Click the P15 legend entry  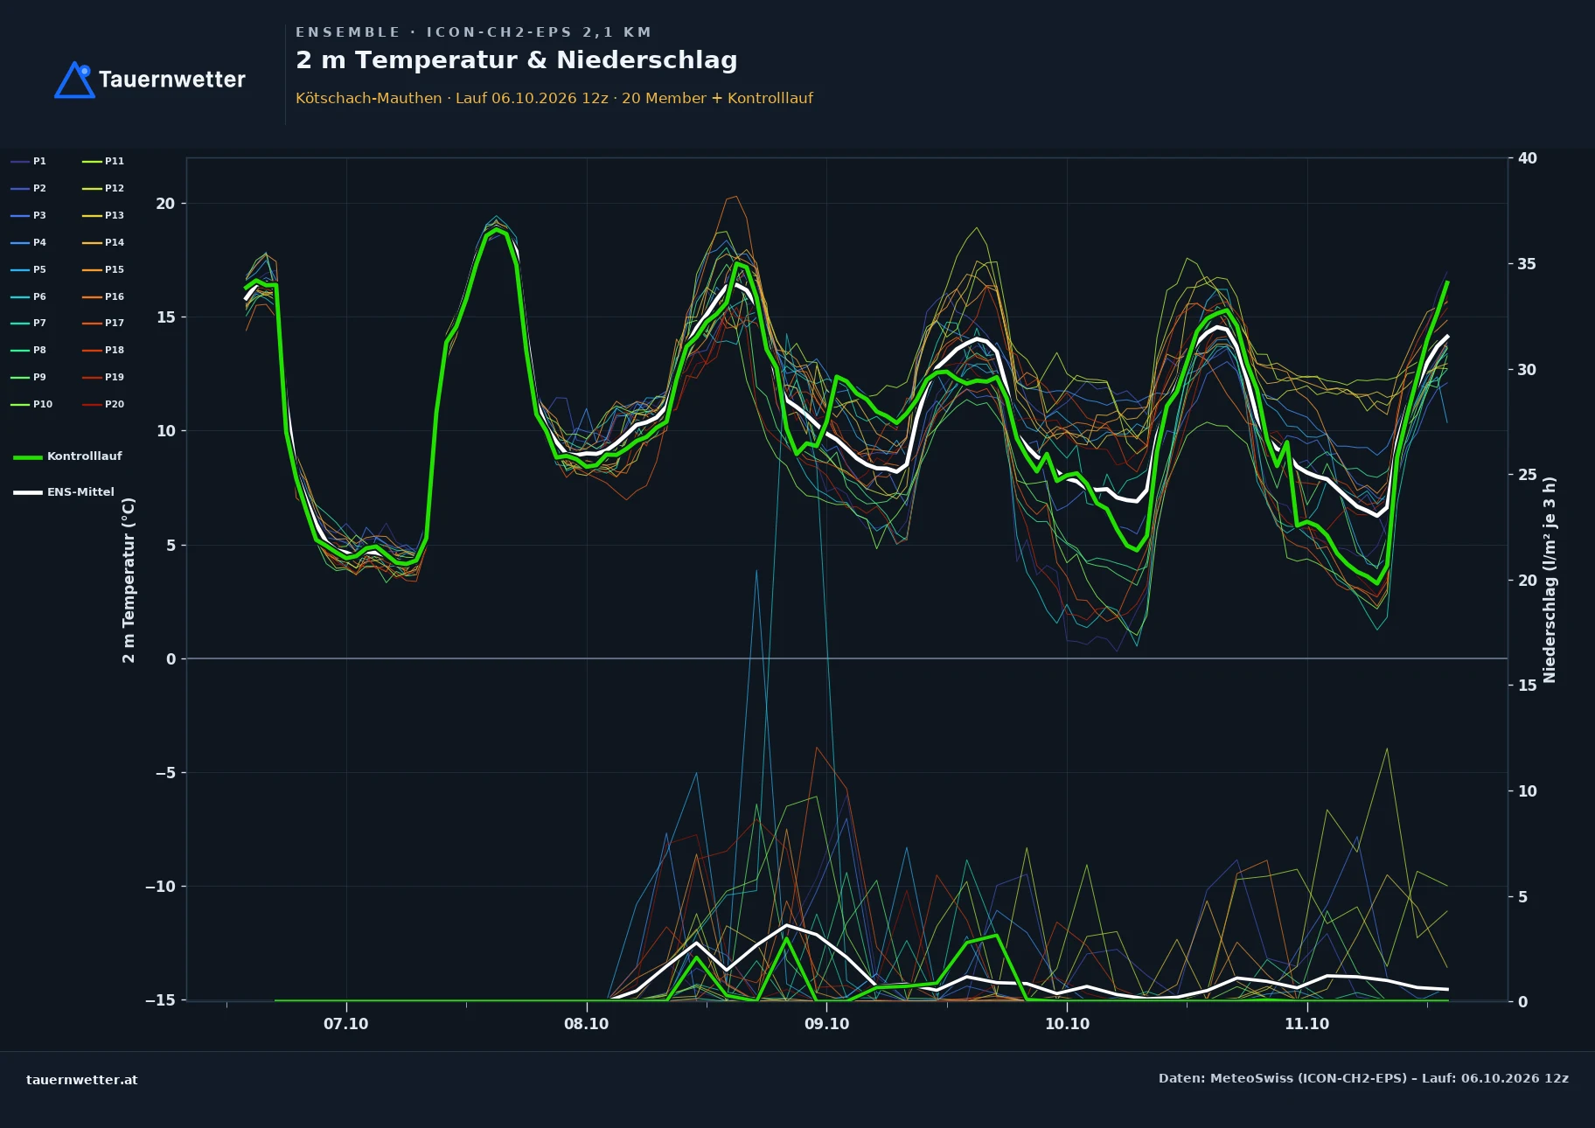tap(103, 269)
